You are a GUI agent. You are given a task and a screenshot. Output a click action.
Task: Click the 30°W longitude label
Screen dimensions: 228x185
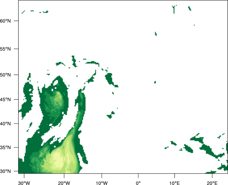(24, 183)
